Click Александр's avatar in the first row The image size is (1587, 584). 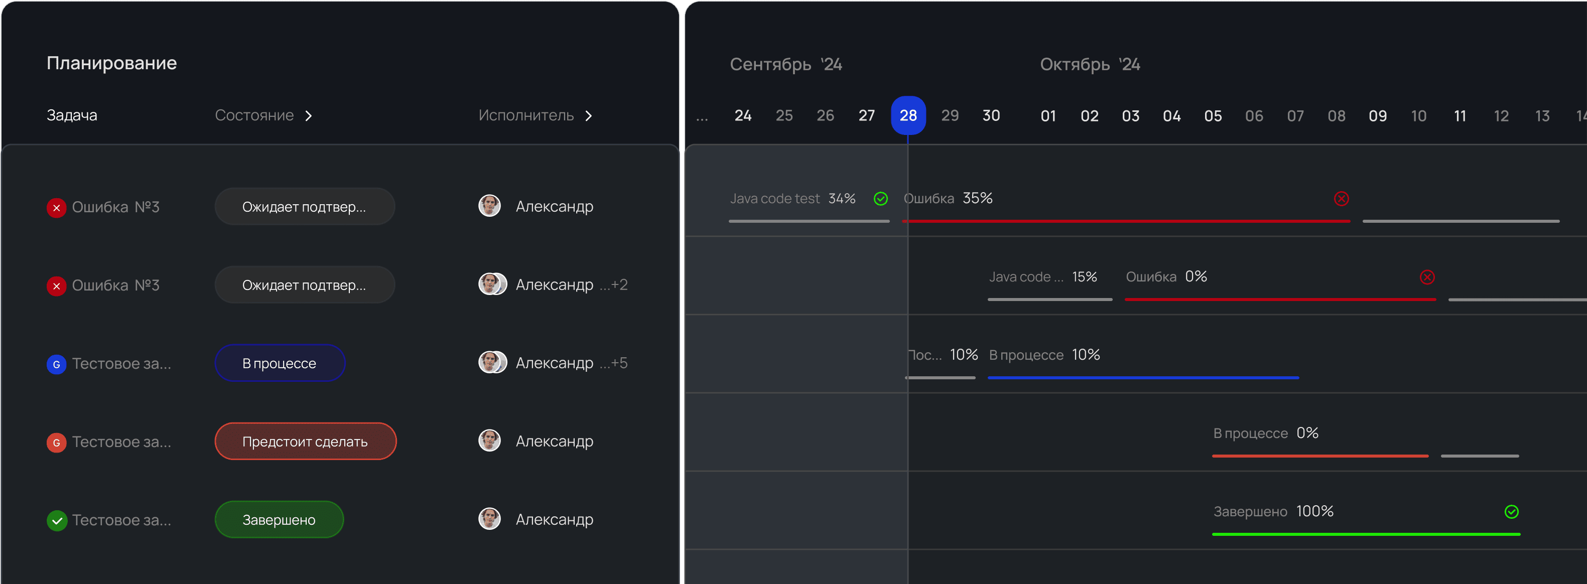click(x=490, y=206)
